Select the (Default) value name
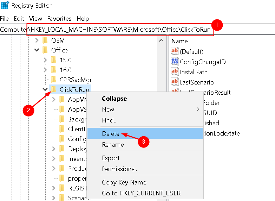 pos(191,51)
